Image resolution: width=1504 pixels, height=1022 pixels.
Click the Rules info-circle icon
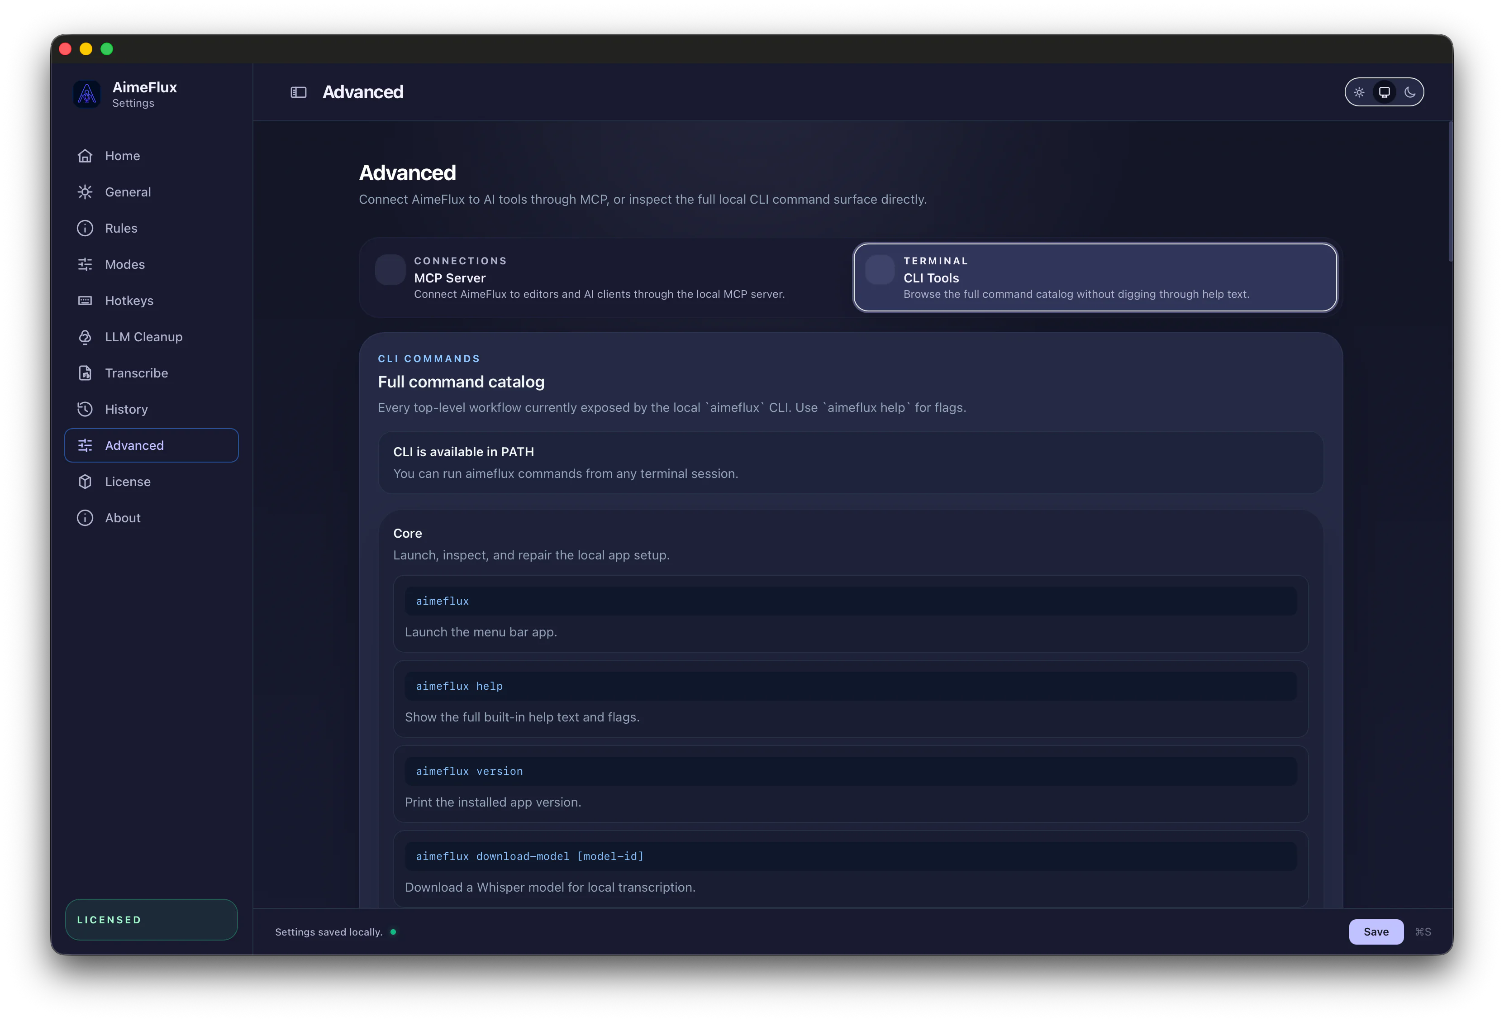click(x=85, y=229)
